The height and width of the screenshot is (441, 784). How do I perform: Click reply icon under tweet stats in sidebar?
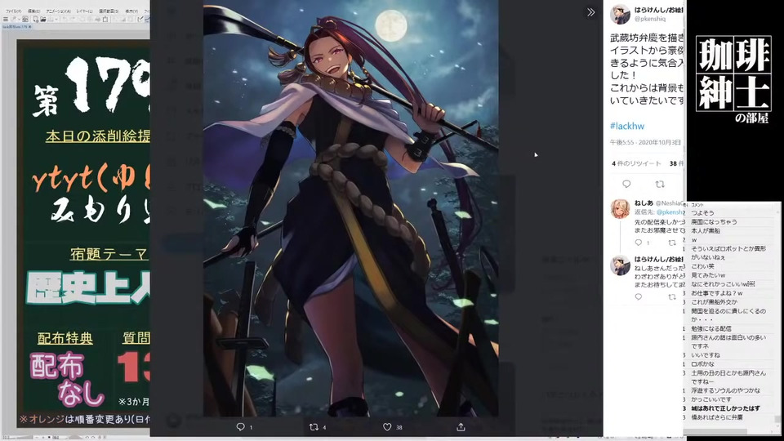[626, 184]
